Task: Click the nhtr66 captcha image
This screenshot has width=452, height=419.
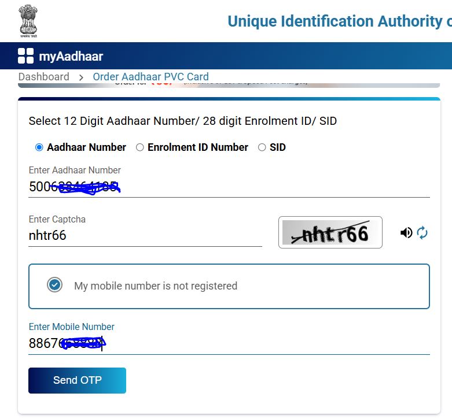Action: pyautogui.click(x=330, y=232)
